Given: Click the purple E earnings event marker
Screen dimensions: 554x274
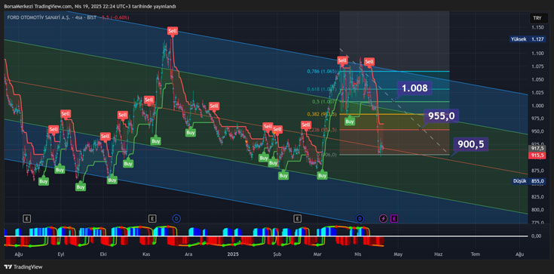Looking at the screenshot, I should (x=393, y=219).
